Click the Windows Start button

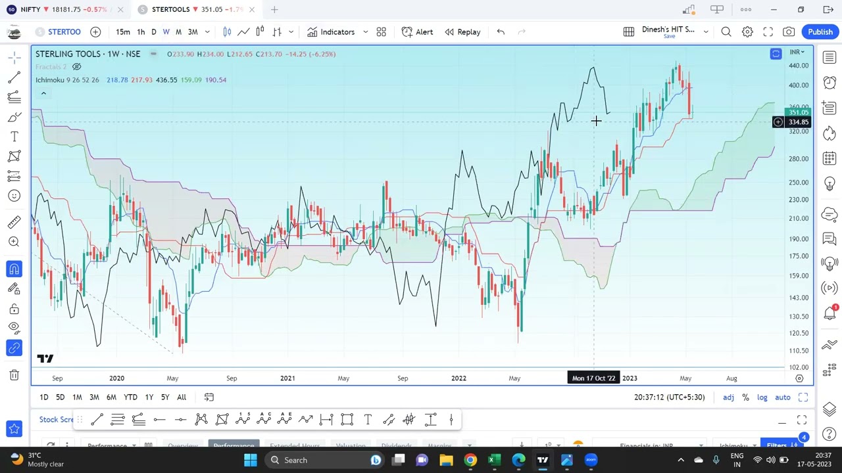click(251, 460)
